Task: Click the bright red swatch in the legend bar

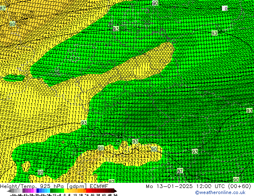Action: tap(87, 191)
